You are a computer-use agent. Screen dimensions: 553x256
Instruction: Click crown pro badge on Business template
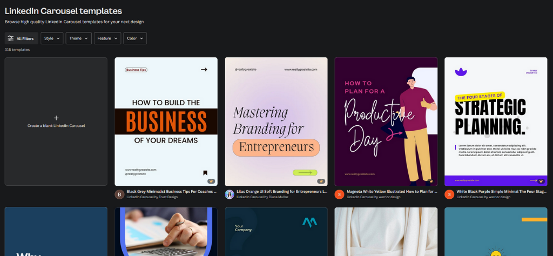pos(211,181)
